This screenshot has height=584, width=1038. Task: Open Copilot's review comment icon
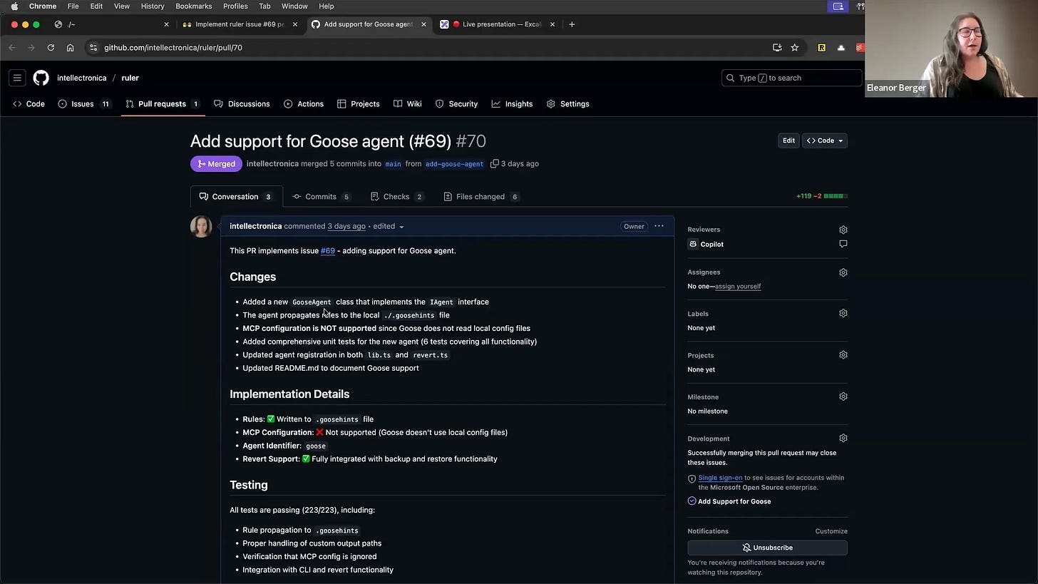[x=843, y=244]
